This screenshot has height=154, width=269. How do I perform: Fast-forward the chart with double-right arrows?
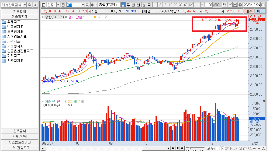coord(182,148)
